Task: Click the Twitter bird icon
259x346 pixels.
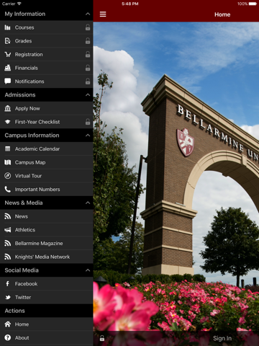Action: pyautogui.click(x=8, y=297)
